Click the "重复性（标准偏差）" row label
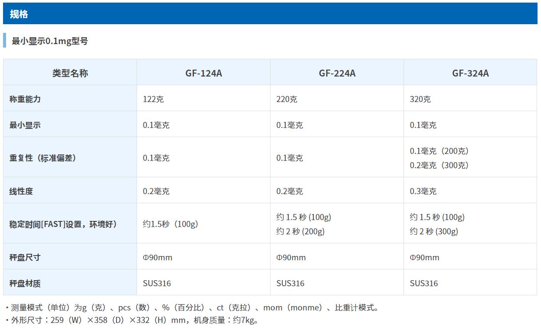The width and height of the screenshot is (541, 329). point(43,158)
